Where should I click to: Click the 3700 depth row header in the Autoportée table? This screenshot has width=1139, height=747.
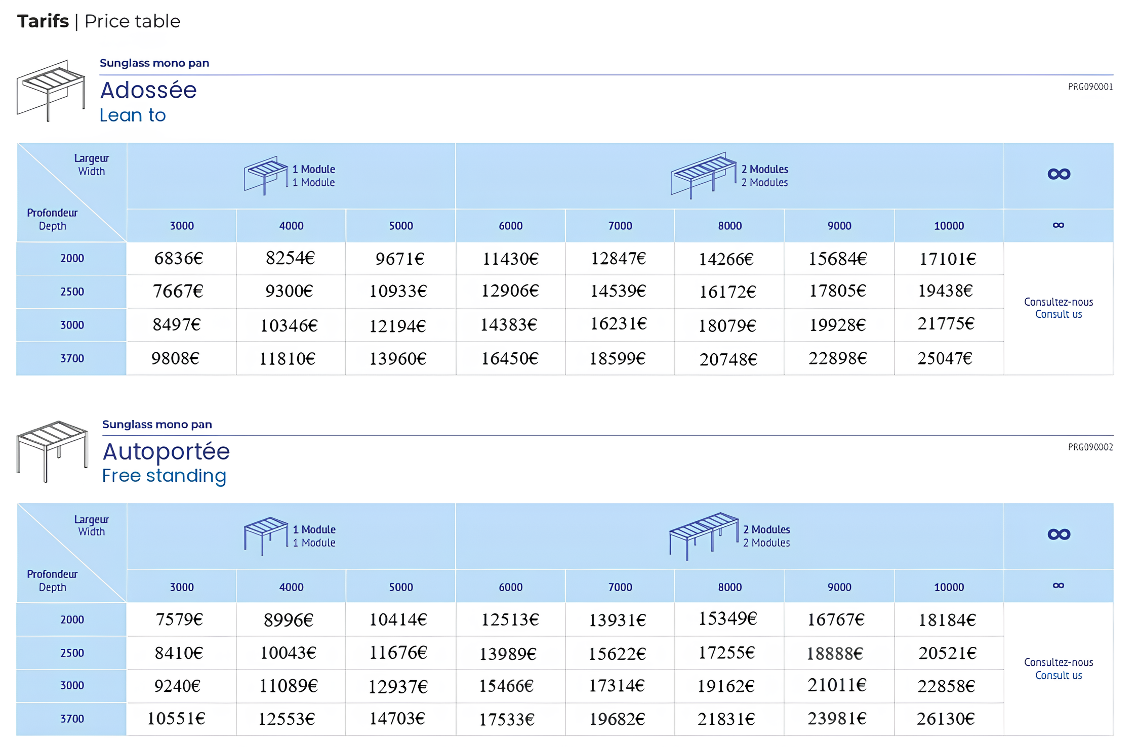(71, 719)
